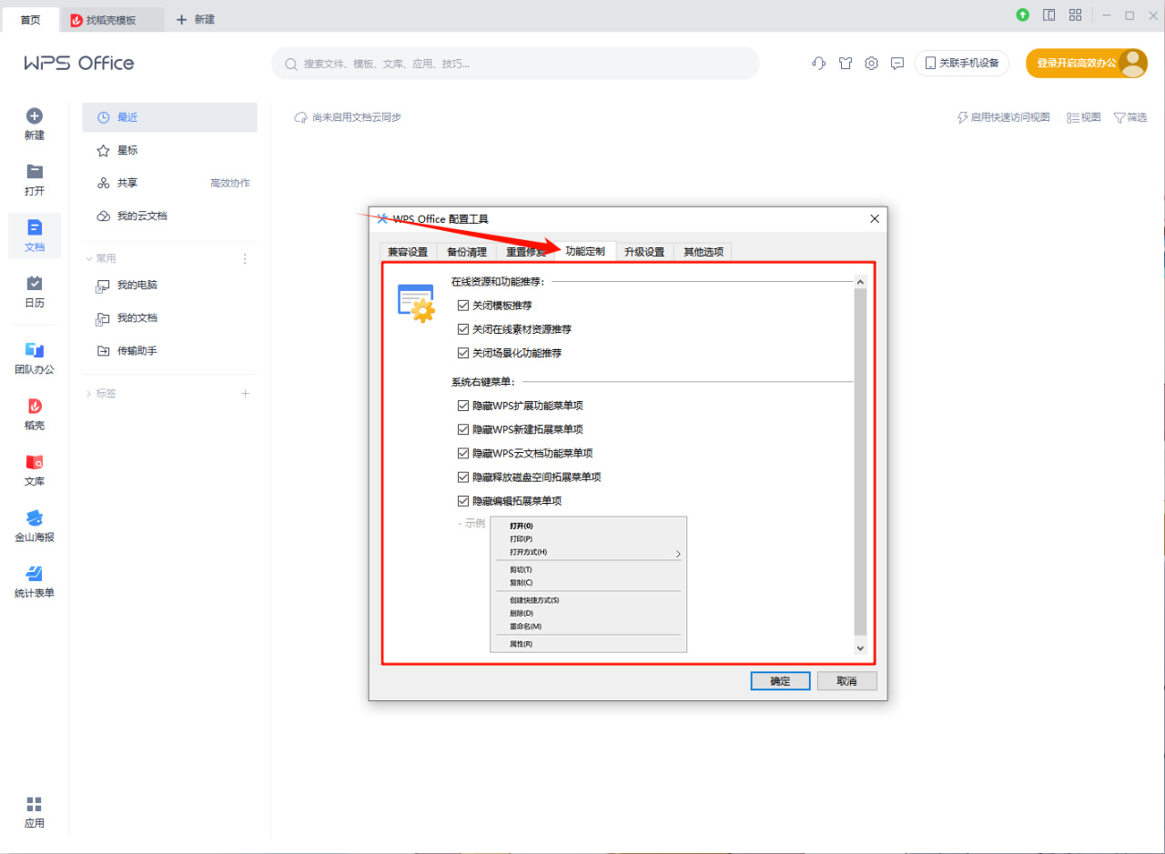Add a new tag with 标签 plus
The height and width of the screenshot is (854, 1165).
tap(245, 394)
